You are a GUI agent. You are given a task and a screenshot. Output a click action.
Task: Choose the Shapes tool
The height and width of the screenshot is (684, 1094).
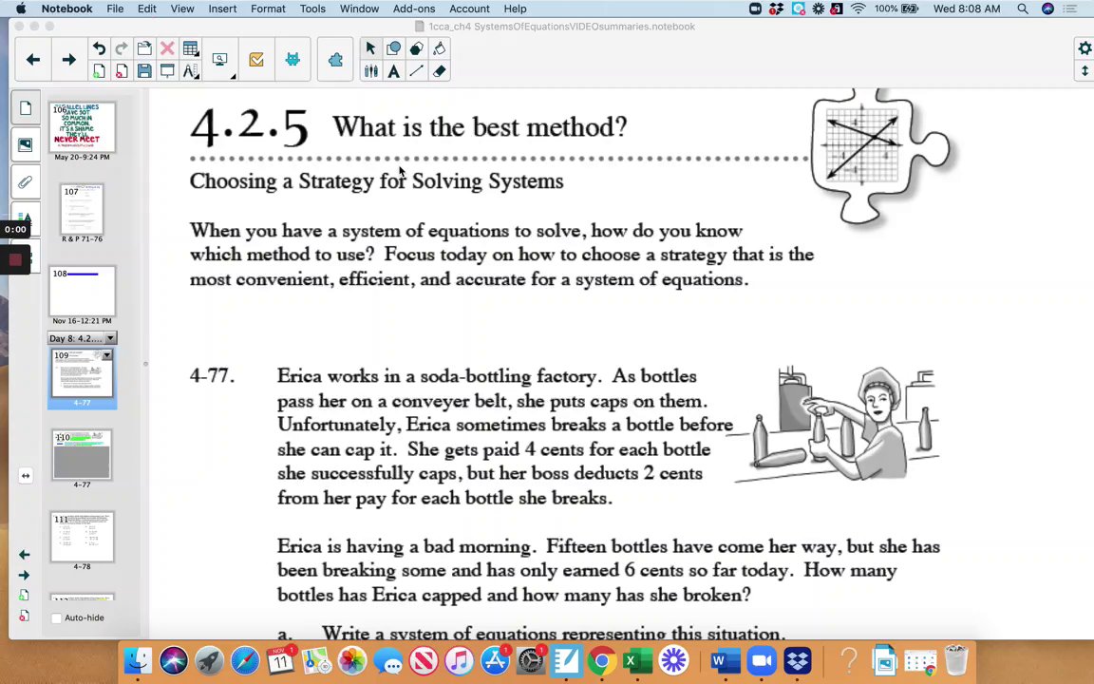click(393, 47)
